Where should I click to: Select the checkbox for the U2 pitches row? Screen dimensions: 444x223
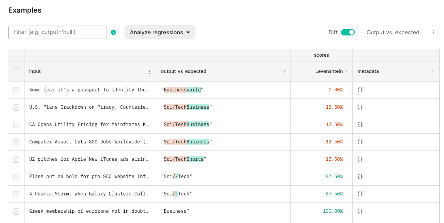coord(16,159)
